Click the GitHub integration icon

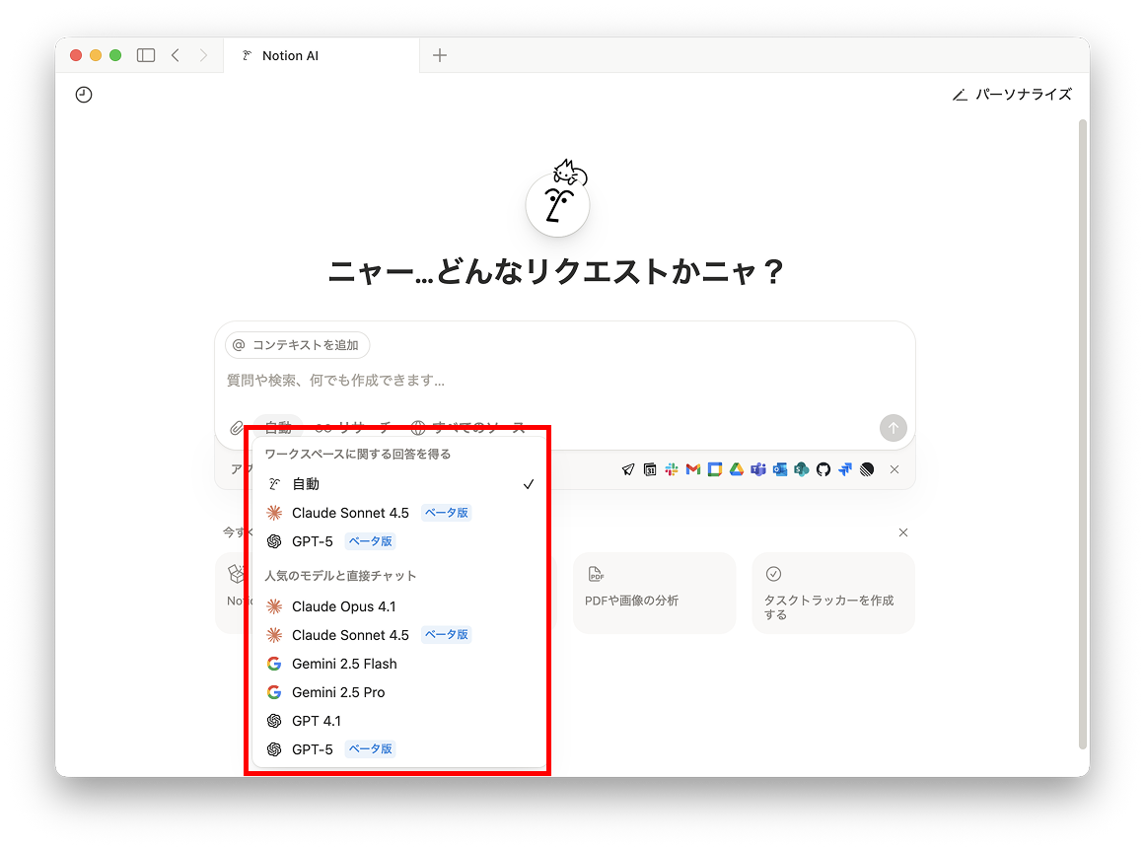[x=823, y=469]
